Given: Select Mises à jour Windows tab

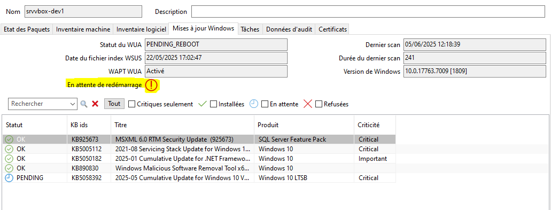Looking at the screenshot, I should (x=203, y=28).
